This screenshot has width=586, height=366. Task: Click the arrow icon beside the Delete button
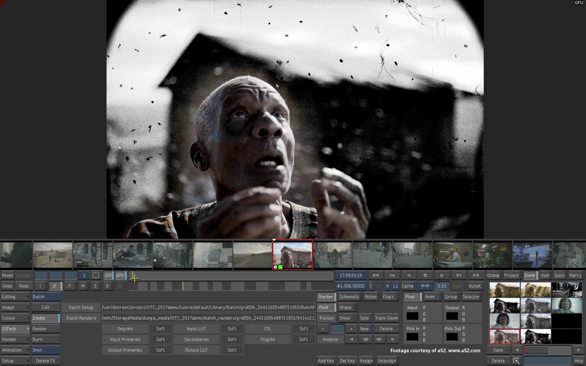point(516,361)
